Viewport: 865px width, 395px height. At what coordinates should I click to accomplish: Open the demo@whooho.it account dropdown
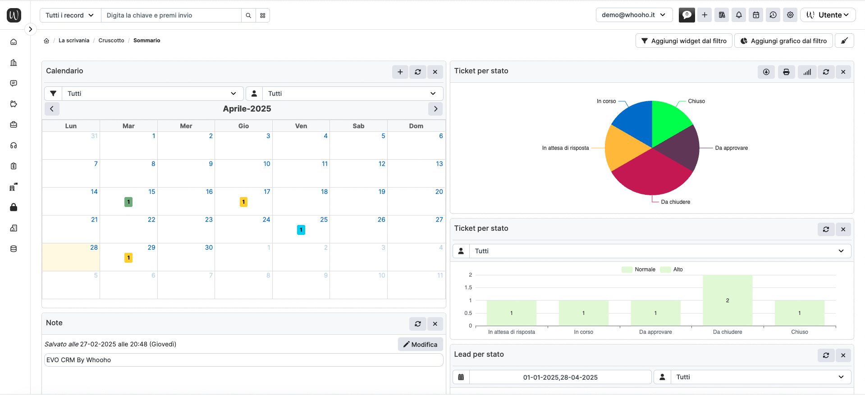[x=634, y=15]
